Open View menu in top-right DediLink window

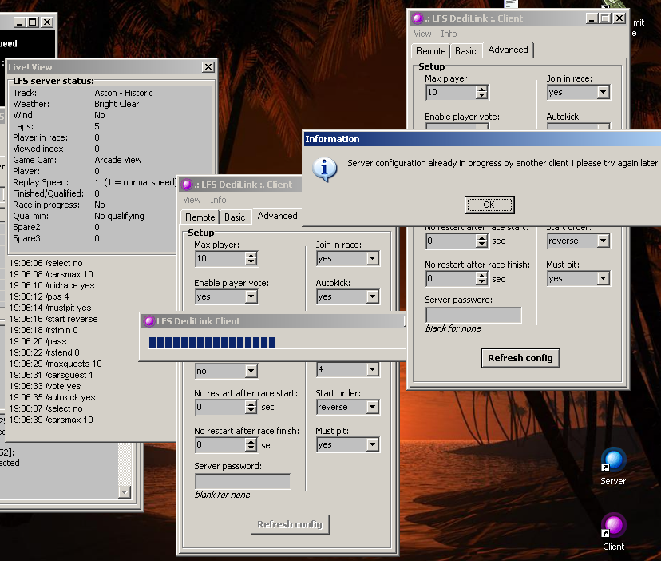point(422,34)
